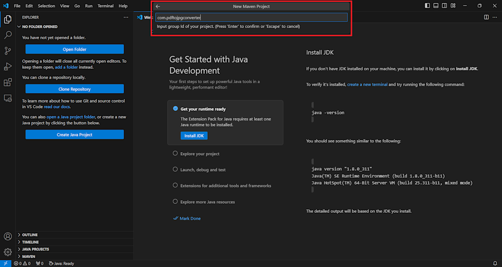Open the Source Control view
This screenshot has height=267, width=502.
point(8,51)
